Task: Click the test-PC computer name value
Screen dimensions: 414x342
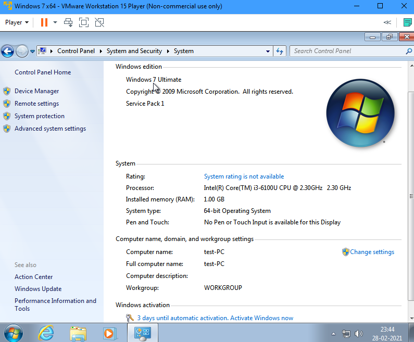Action: pyautogui.click(x=214, y=252)
